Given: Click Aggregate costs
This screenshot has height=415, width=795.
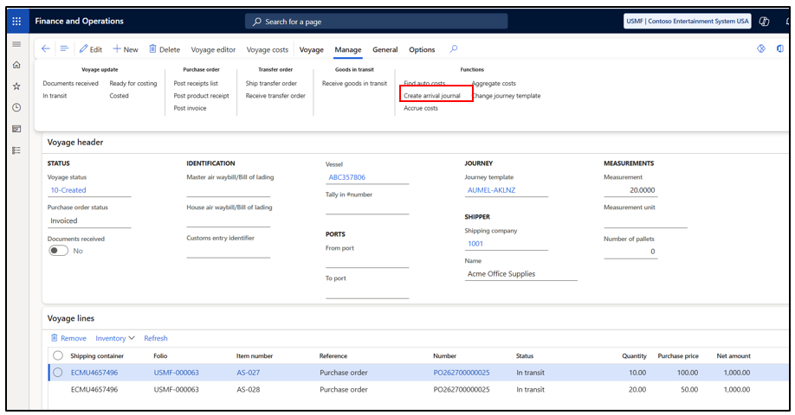Looking at the screenshot, I should 494,83.
